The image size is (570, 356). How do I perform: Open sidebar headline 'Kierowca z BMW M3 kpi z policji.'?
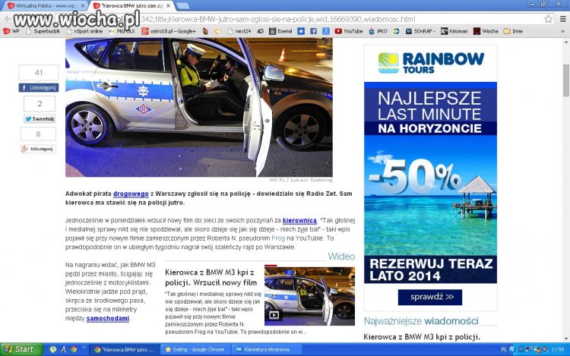click(422, 337)
